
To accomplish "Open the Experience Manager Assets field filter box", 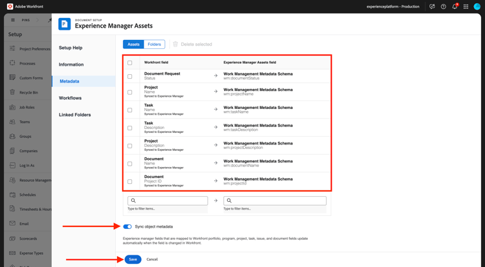I will pos(275,201).
